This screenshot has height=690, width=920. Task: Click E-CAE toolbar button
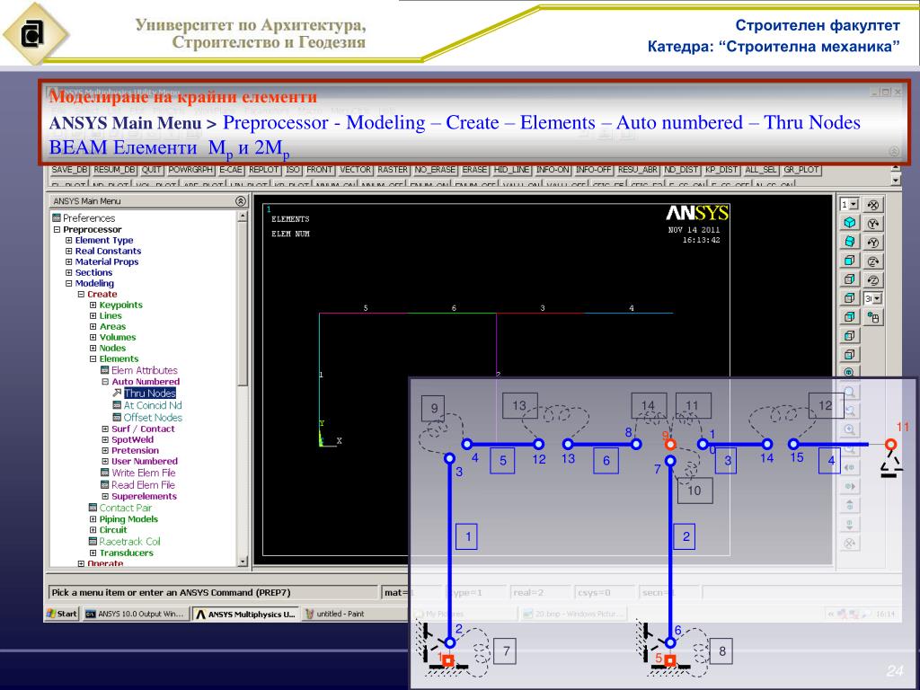tap(231, 170)
